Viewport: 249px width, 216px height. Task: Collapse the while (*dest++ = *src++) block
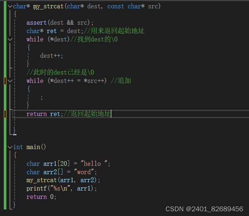(x=10, y=81)
